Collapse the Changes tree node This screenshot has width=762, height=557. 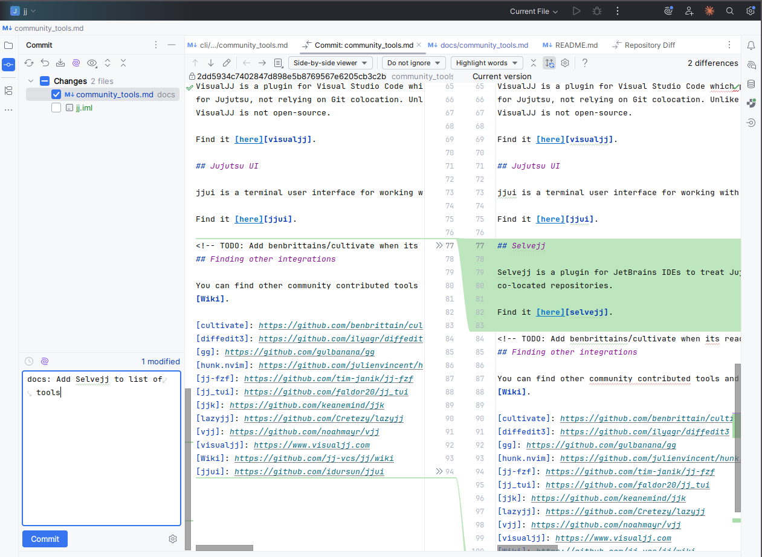[30, 81]
